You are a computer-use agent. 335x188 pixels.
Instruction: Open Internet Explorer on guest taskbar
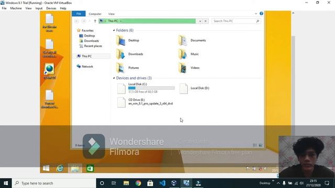tap(60, 168)
